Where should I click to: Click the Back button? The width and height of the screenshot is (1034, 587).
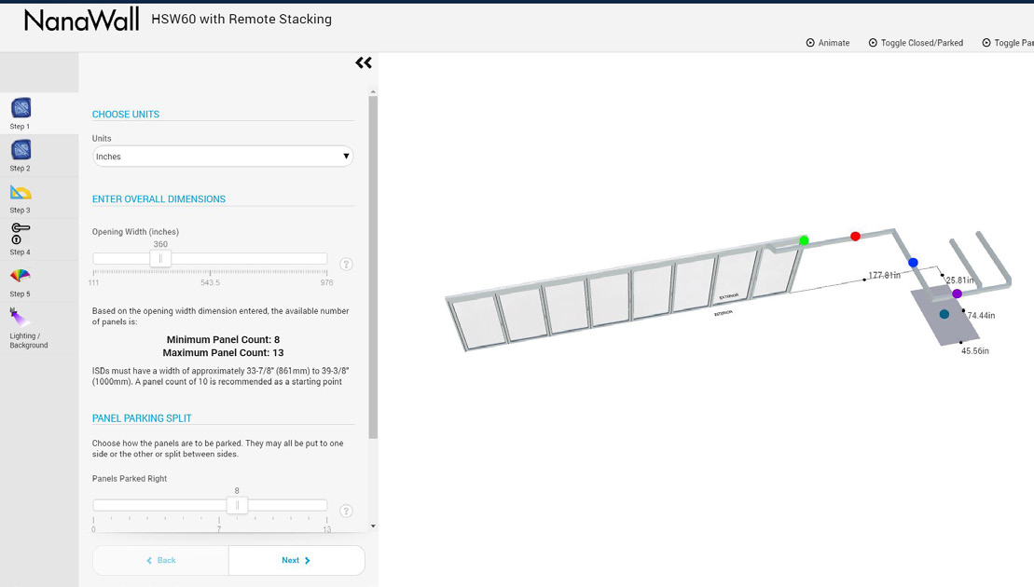point(160,560)
